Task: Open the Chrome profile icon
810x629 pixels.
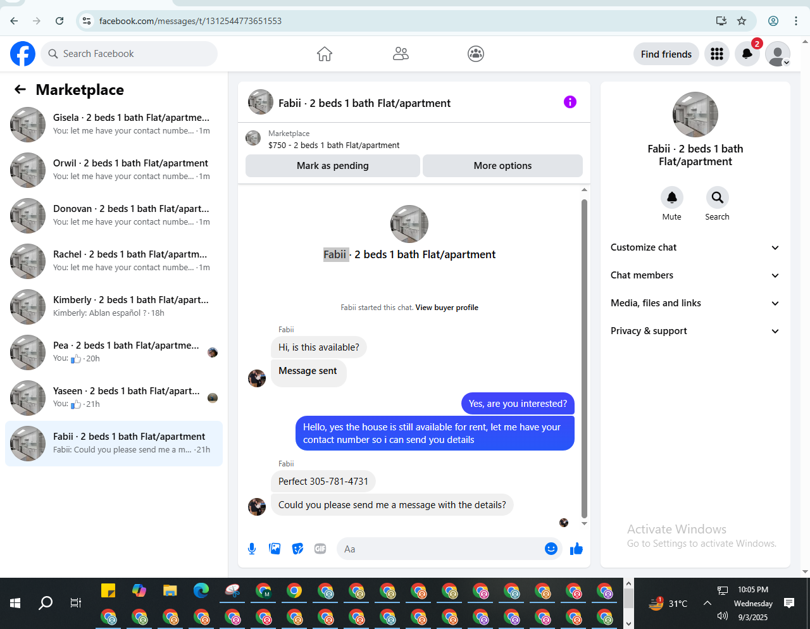Action: click(773, 21)
